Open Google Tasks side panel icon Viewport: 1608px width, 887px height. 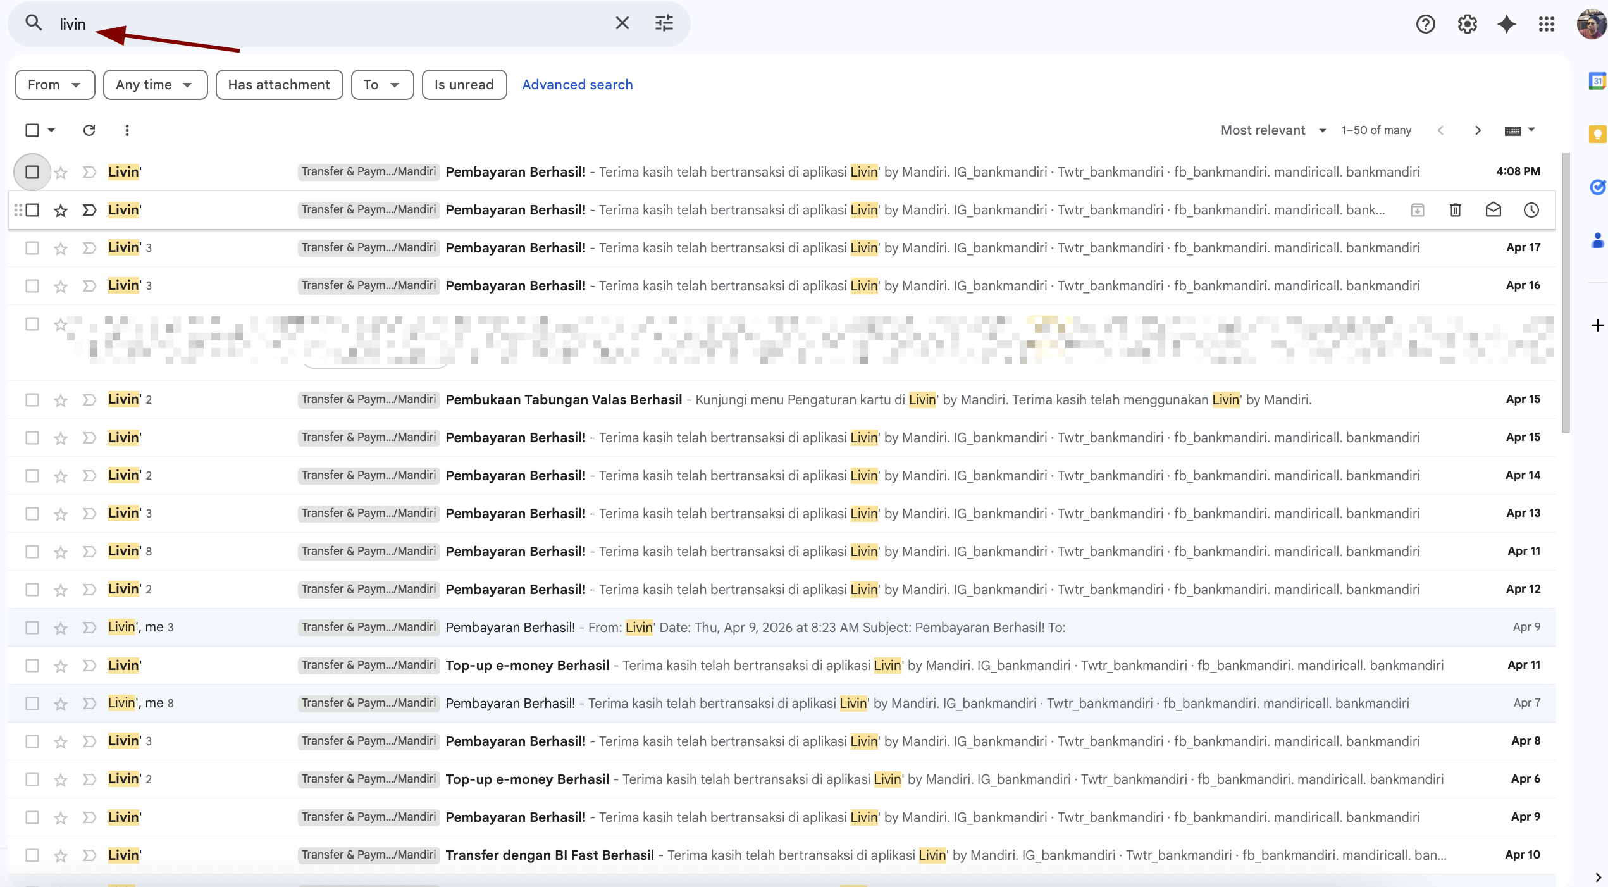1597,187
